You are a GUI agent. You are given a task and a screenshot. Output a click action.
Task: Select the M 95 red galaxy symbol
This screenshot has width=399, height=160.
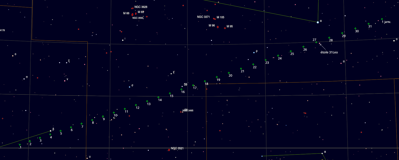(x=225, y=28)
